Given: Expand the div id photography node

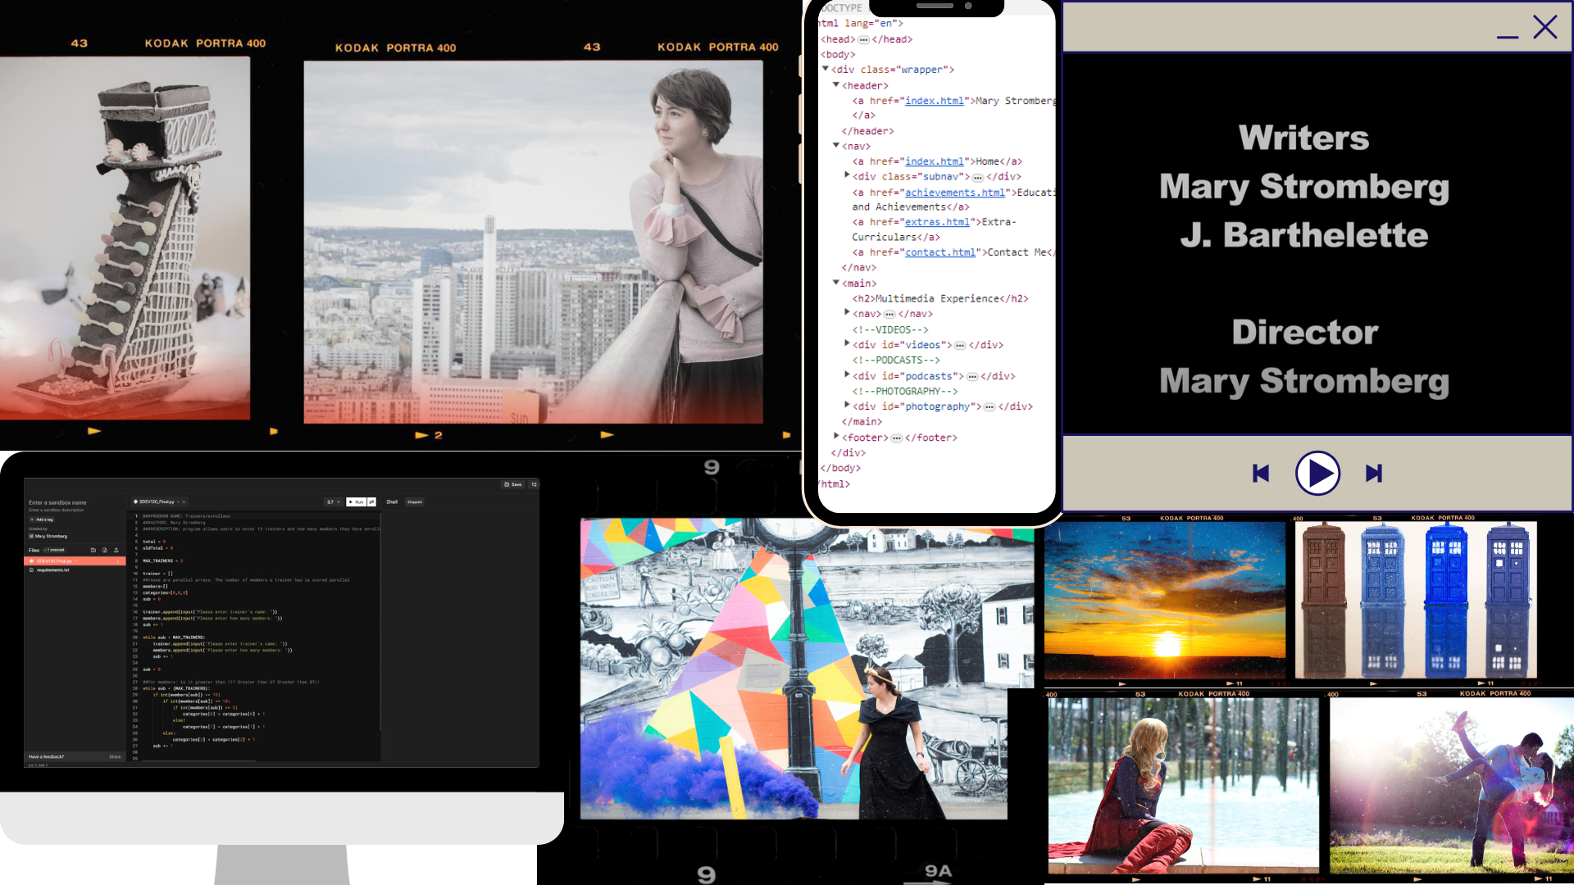Looking at the screenshot, I should pos(847,405).
